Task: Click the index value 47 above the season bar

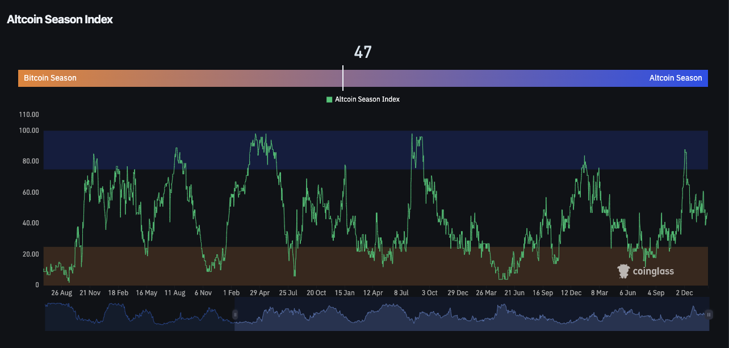Action: tap(363, 52)
